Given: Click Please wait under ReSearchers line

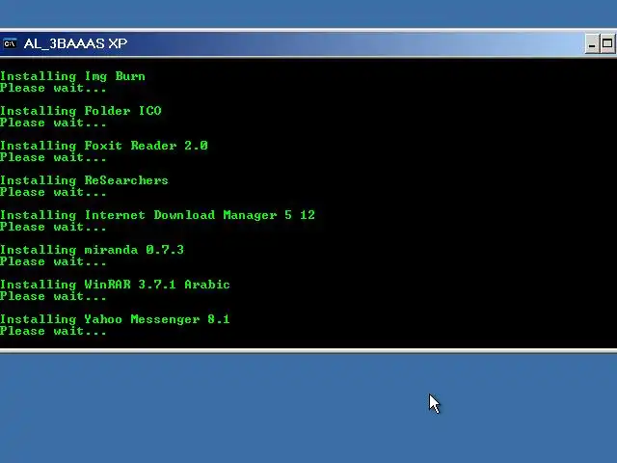Looking at the screenshot, I should coord(53,192).
